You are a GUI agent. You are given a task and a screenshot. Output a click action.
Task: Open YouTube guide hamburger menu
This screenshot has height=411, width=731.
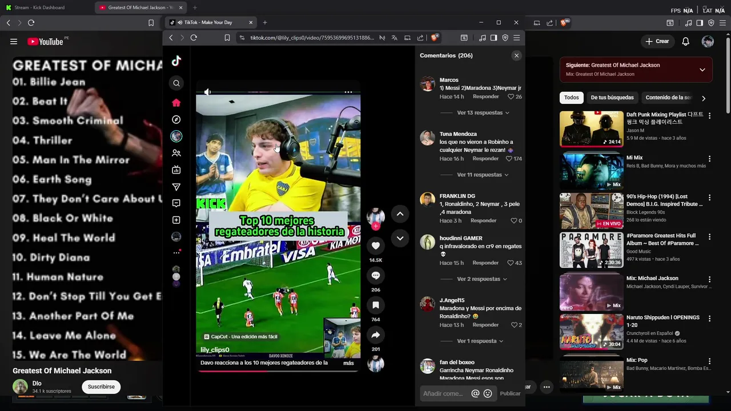coord(14,42)
